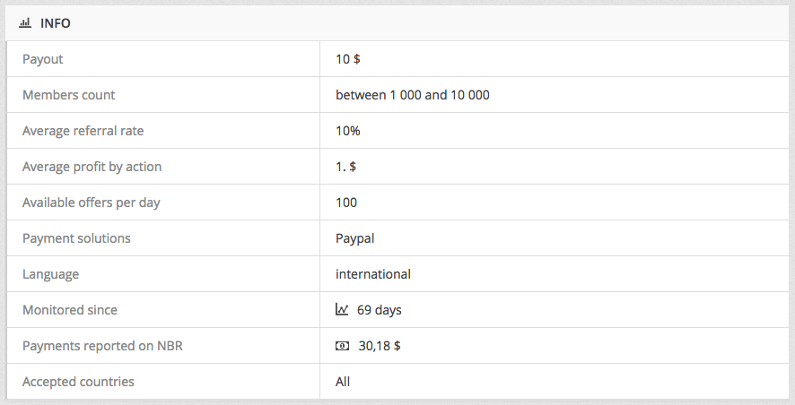Click the Paypal payment solution value
The image size is (795, 405).
coord(355,238)
